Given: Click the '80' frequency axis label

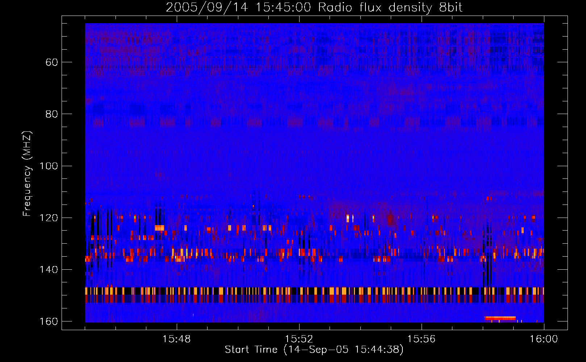Looking at the screenshot, I should click(52, 114).
